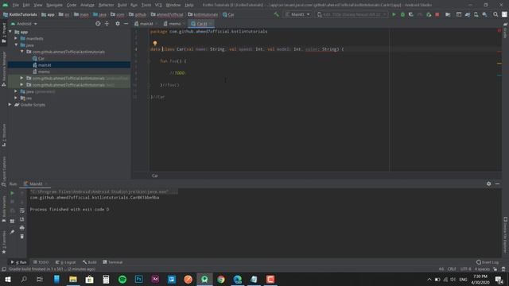Click the Car breadcrumb below the editor
This screenshot has width=509, height=286.
tap(155, 176)
